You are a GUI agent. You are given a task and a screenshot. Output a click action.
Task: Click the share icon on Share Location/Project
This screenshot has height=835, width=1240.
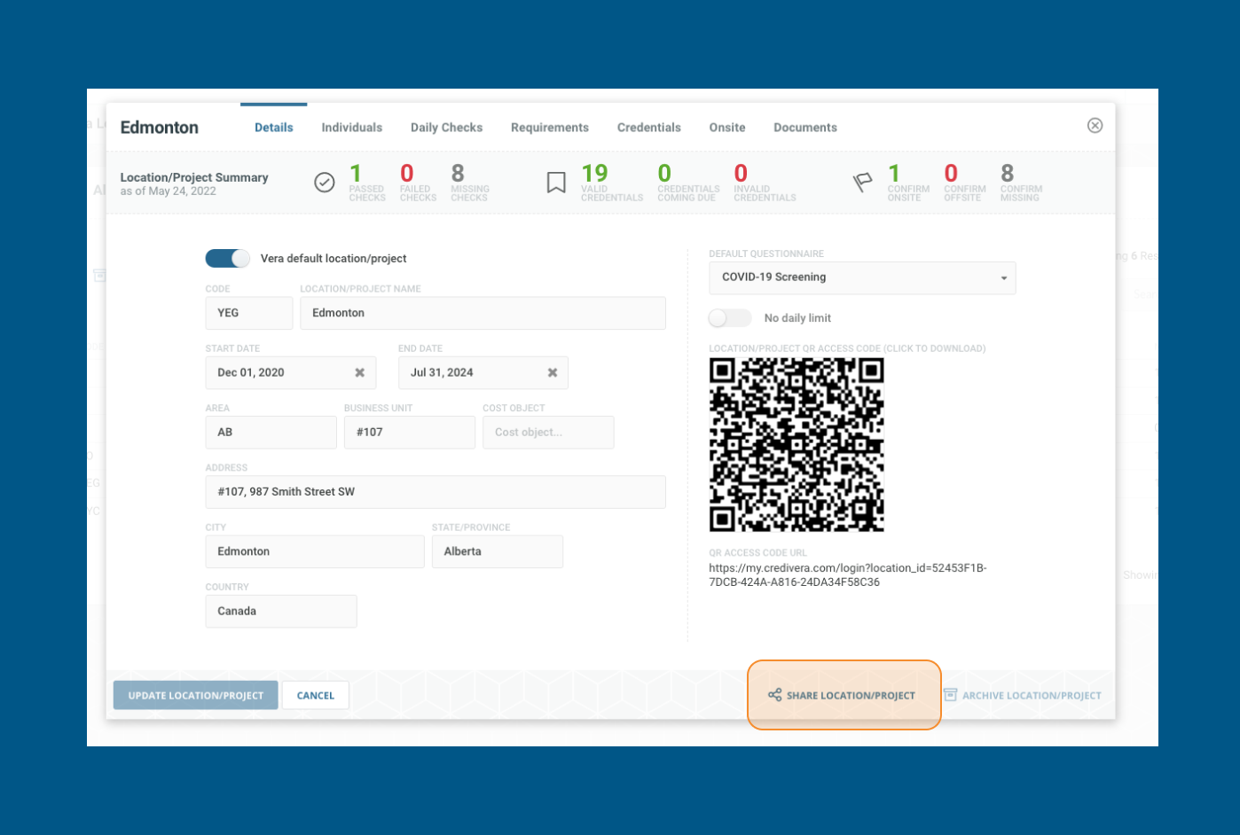773,695
